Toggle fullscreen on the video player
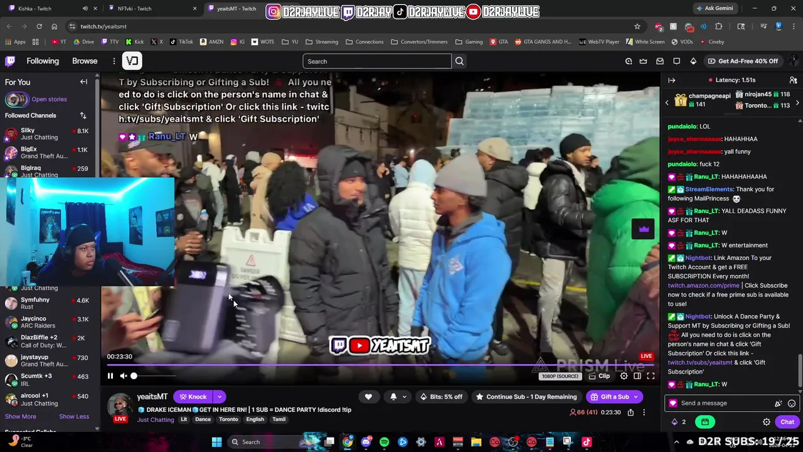 651,376
